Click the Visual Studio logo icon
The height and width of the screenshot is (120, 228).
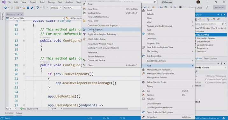(4, 2)
